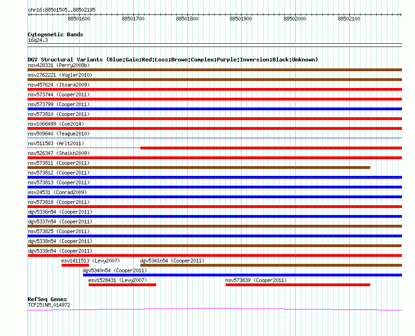Click the brown bar under nsv573811

[199, 168]
